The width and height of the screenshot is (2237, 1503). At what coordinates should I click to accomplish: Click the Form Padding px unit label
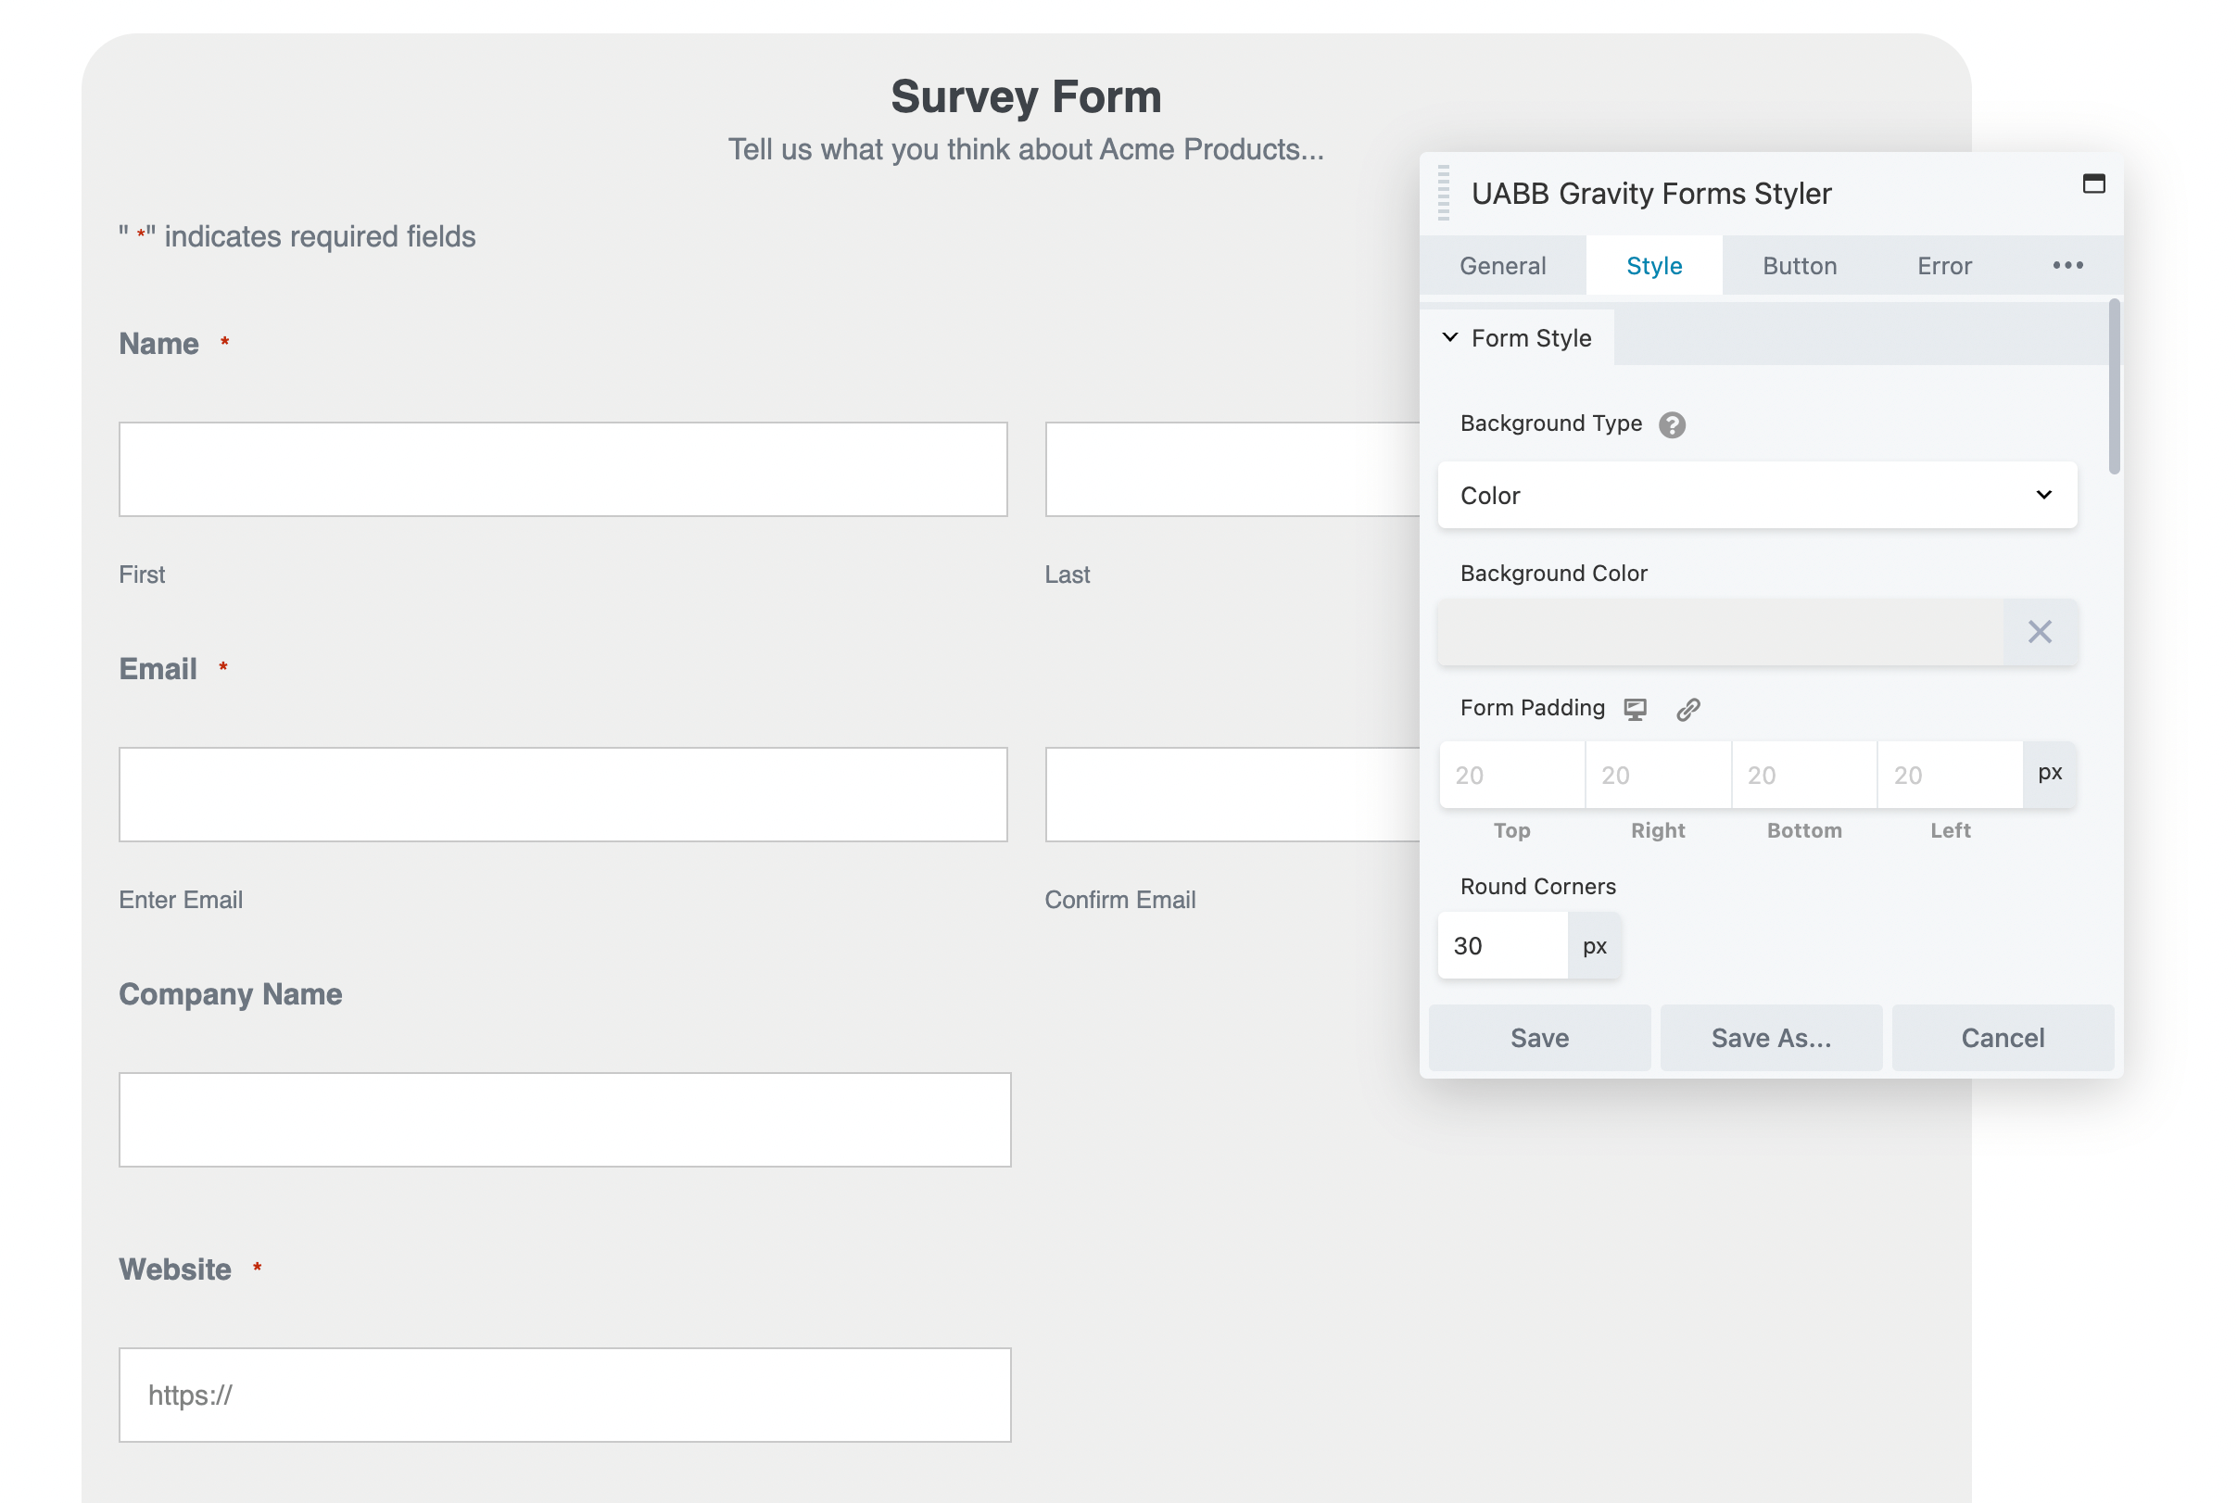2049,774
